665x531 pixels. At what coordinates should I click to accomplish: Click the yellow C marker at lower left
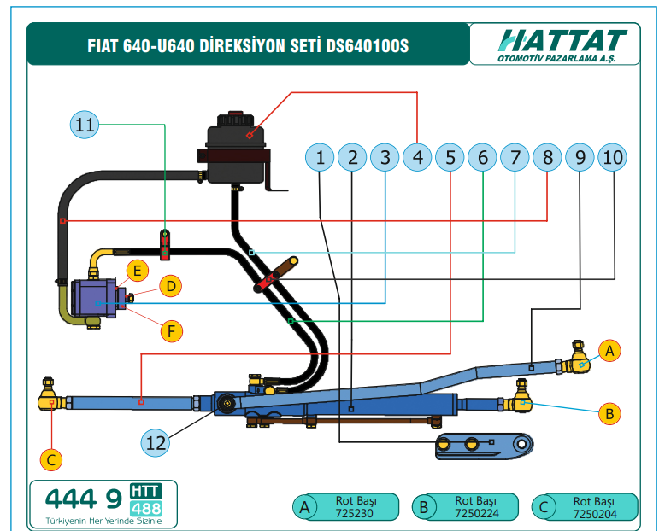click(x=51, y=459)
